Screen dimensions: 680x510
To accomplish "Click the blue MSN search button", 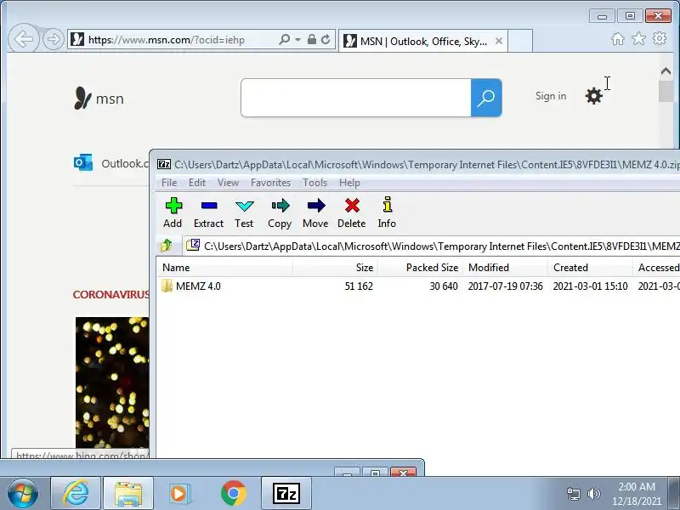I will 486,98.
